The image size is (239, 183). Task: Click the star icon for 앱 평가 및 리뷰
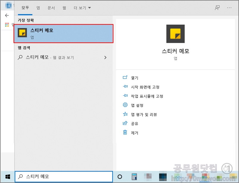pyautogui.click(x=125, y=114)
